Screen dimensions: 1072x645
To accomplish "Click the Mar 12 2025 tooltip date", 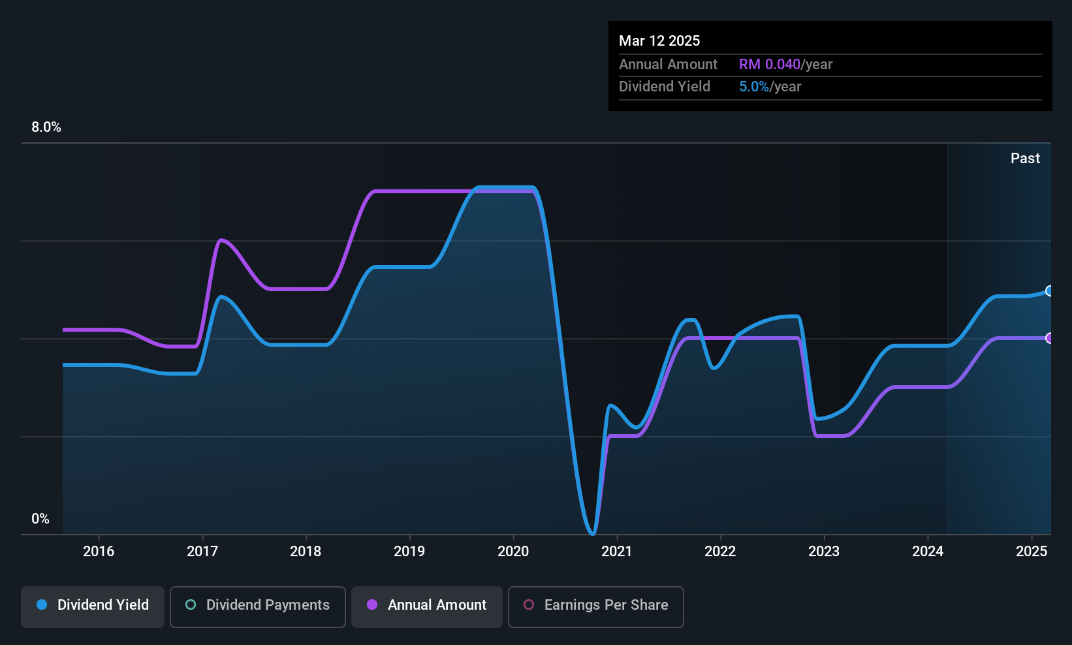I will (659, 40).
